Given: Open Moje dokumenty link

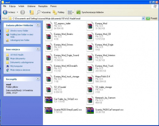Looking at the screenshot, I should pos(18,59).
